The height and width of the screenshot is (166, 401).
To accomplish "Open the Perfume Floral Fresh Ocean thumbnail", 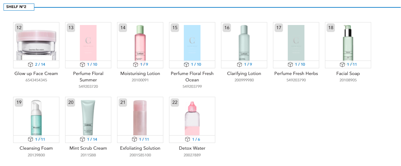I will 192,43.
